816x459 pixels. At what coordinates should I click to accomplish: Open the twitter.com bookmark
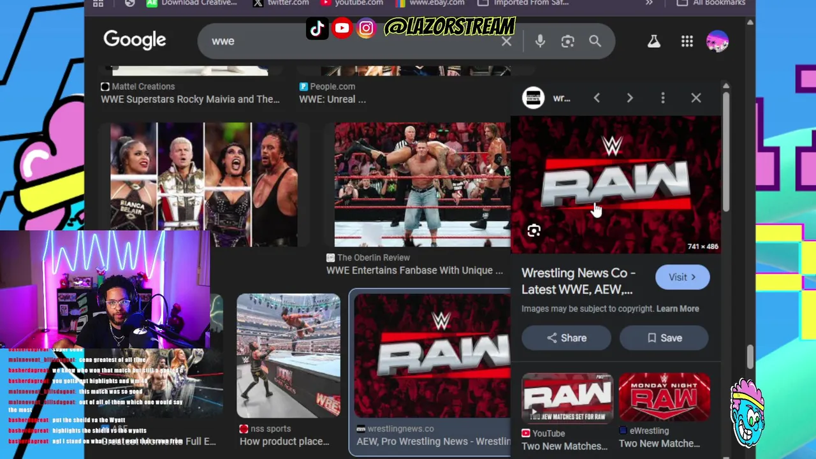280,3
